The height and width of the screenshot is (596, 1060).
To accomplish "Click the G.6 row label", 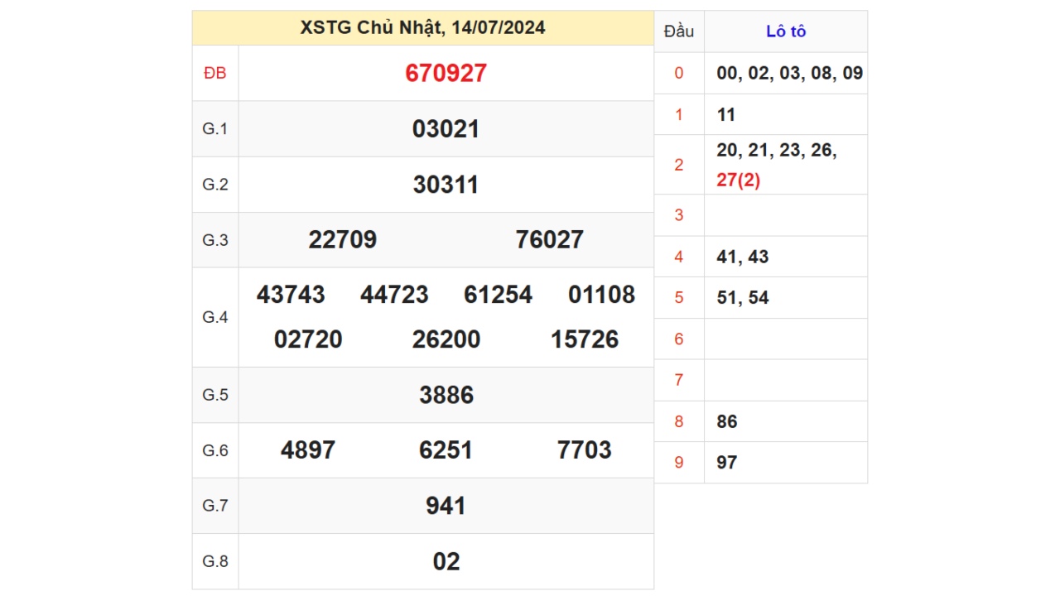I will [x=215, y=450].
